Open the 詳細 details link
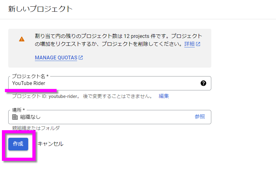 tap(189, 44)
